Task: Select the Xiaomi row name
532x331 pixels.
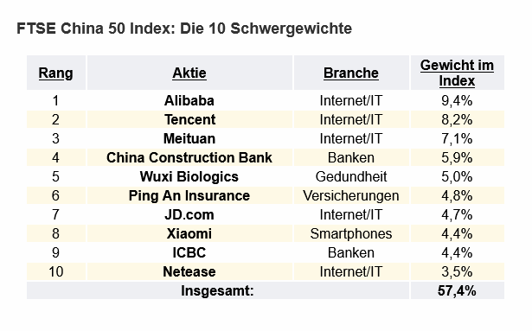Action: 189,233
